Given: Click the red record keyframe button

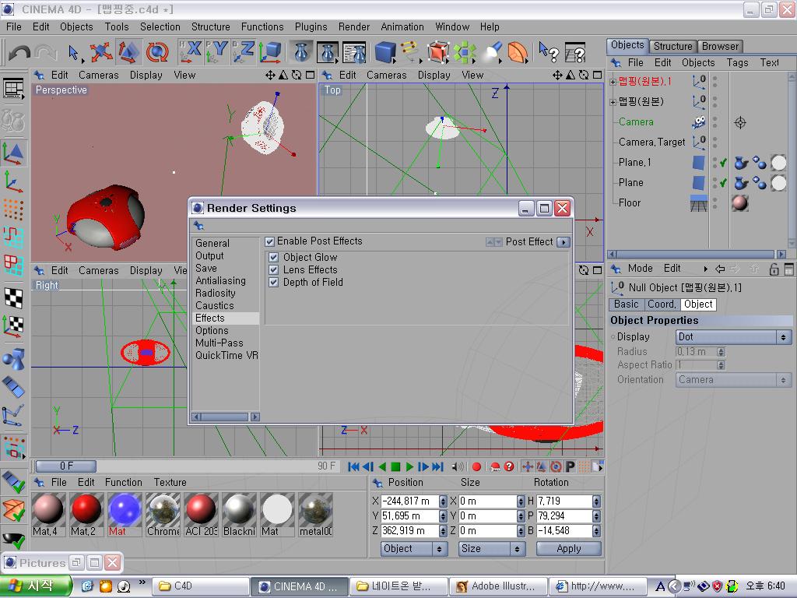Looking at the screenshot, I should pyautogui.click(x=476, y=467).
